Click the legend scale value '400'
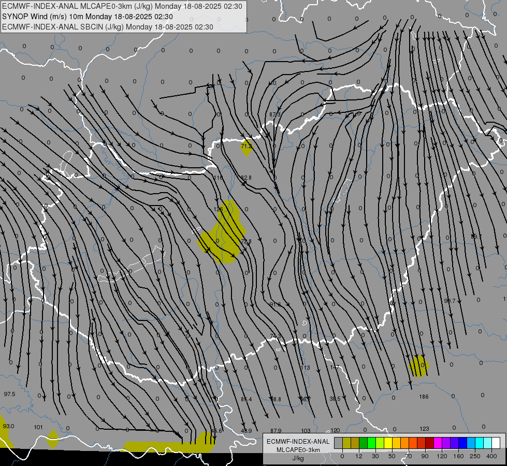507x466 pixels. click(491, 456)
